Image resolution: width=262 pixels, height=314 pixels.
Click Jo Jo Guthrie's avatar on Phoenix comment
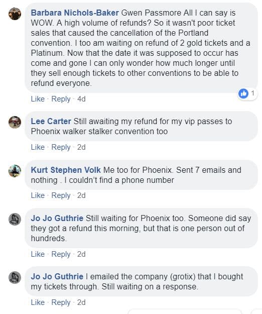tap(15, 219)
